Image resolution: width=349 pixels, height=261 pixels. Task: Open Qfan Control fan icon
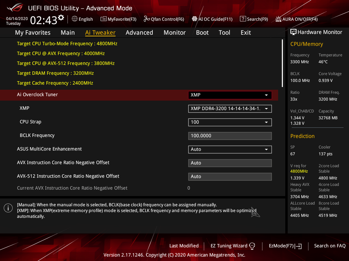tap(147, 19)
